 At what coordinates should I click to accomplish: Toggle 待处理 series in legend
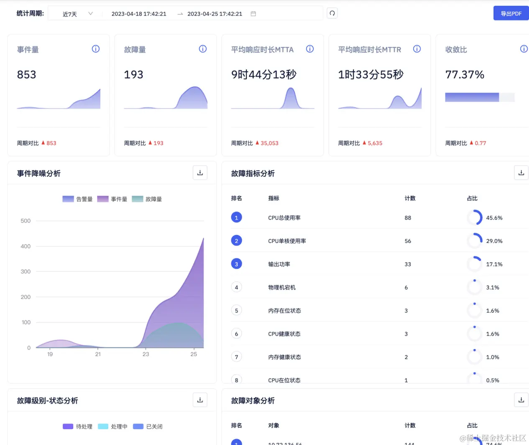(77, 426)
